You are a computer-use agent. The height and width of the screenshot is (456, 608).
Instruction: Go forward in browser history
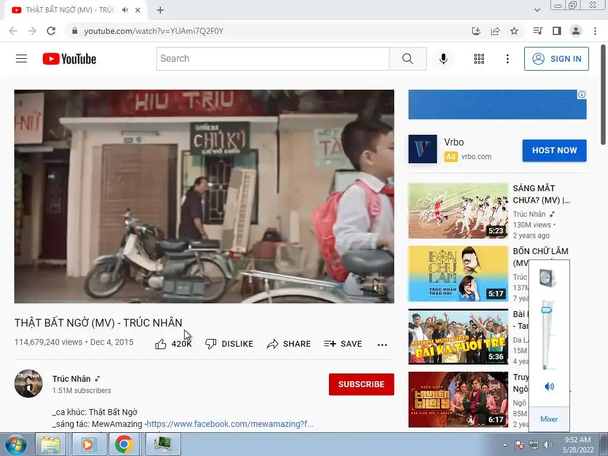pos(32,31)
